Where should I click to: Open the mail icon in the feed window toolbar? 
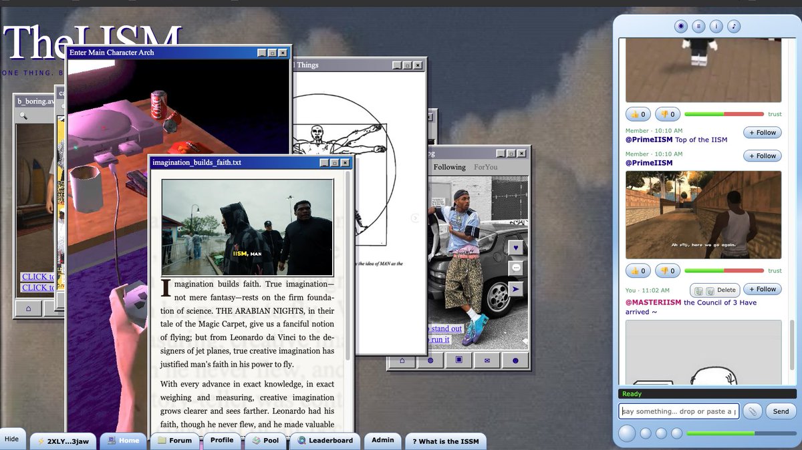click(487, 361)
